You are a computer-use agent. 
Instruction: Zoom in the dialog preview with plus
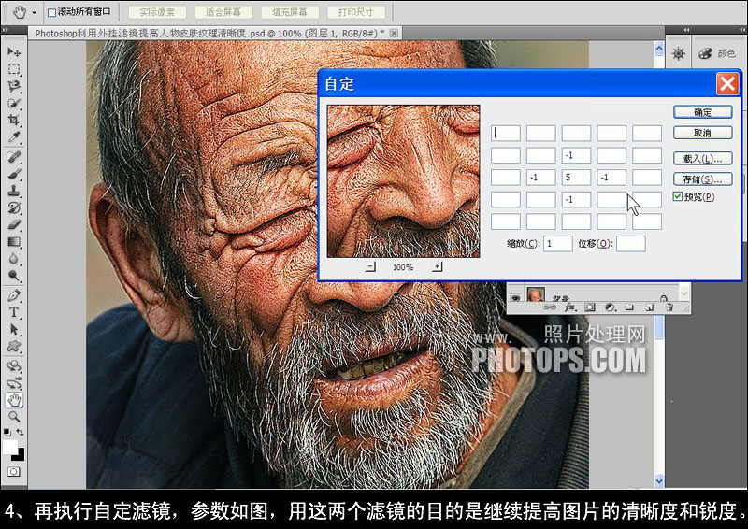(x=437, y=267)
